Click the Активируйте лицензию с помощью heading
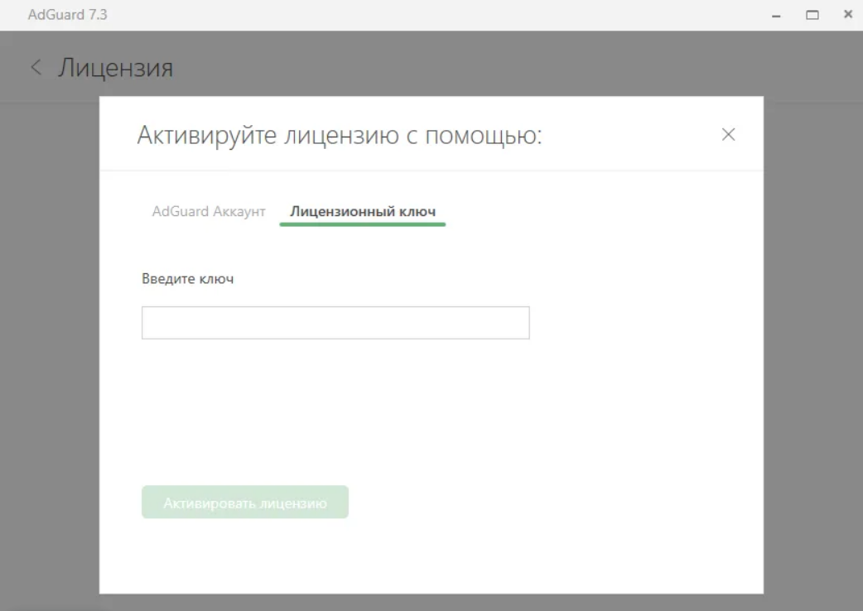 click(x=339, y=136)
